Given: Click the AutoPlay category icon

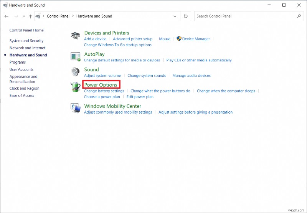Looking at the screenshot, I should point(76,57).
